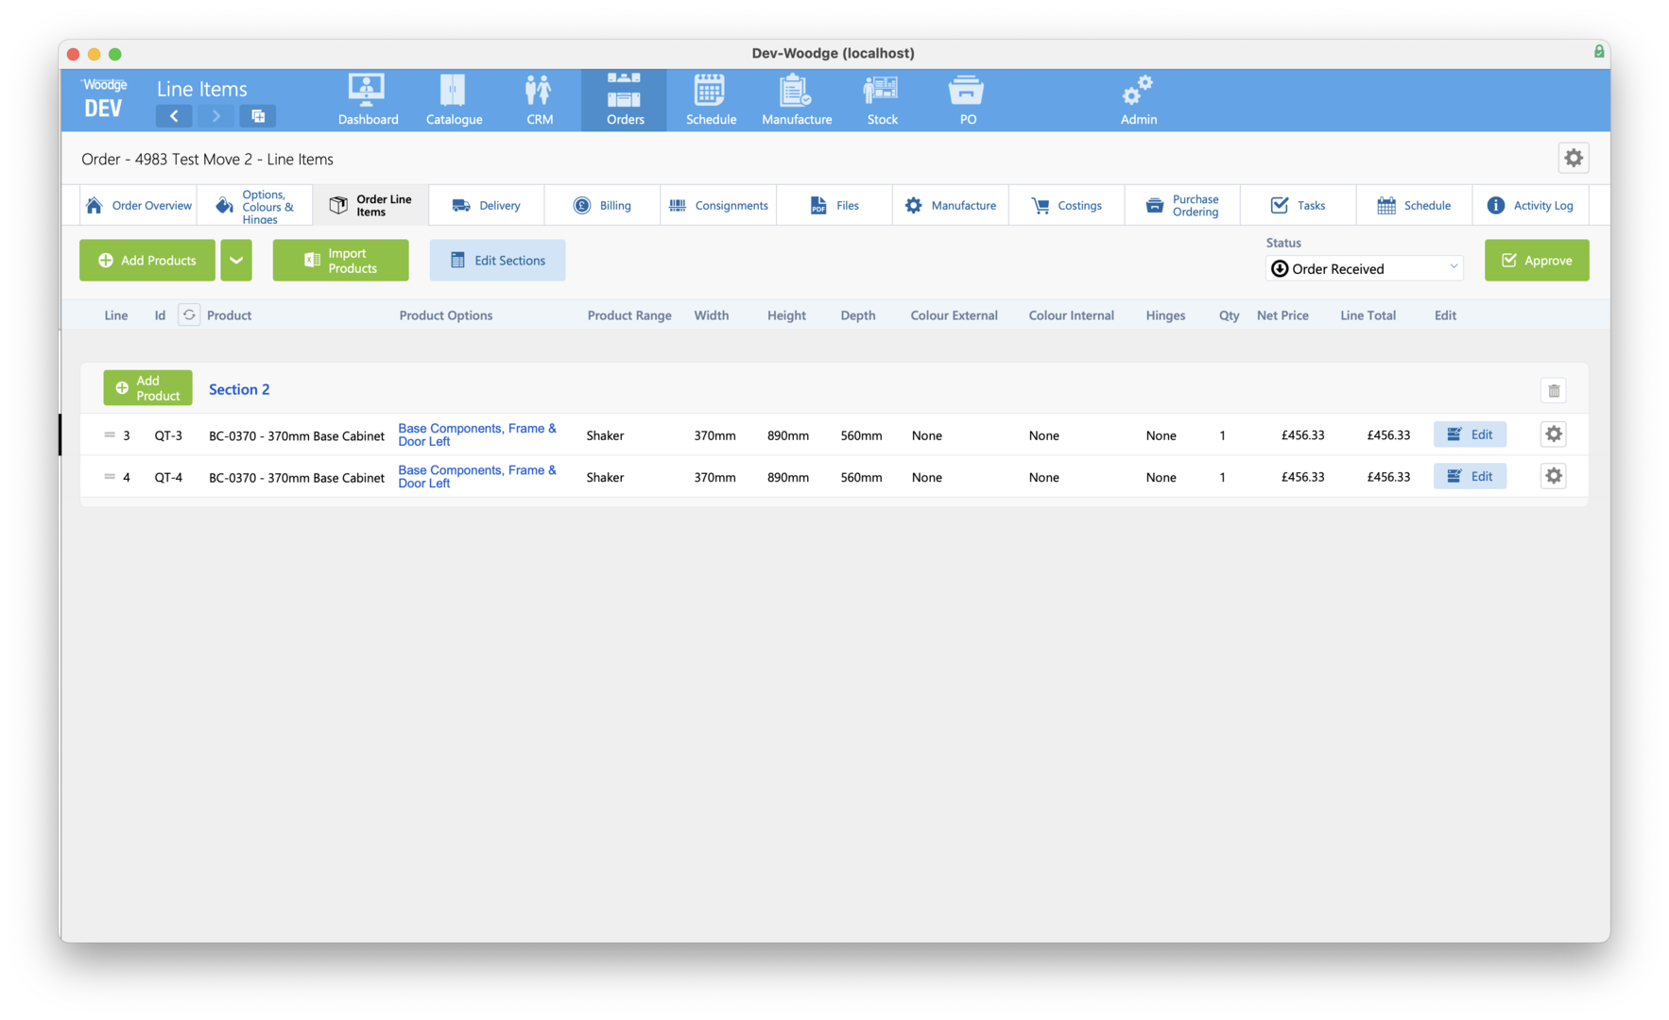This screenshot has width=1669, height=1020.
Task: Open the Consignments tab
Action: (718, 205)
